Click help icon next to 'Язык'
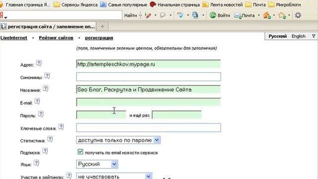The height and width of the screenshot is (179, 318). tap(36, 163)
